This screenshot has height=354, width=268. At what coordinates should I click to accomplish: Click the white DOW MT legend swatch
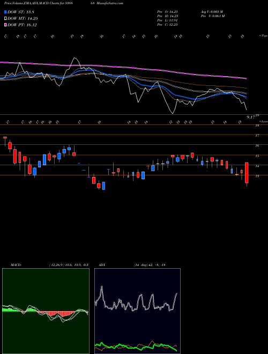6,19
